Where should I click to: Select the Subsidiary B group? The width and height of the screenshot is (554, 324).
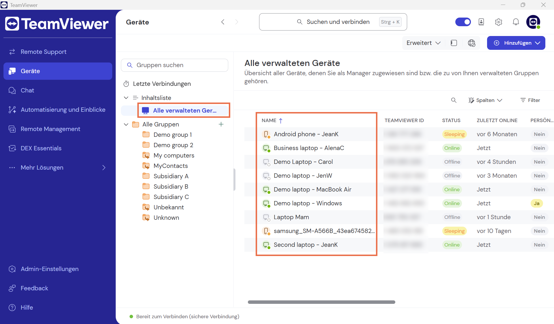(x=171, y=187)
